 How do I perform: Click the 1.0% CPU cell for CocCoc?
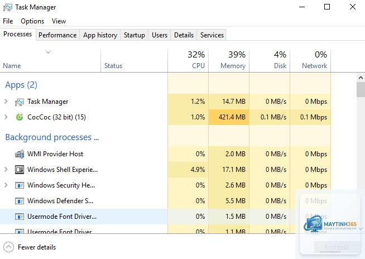188,117
